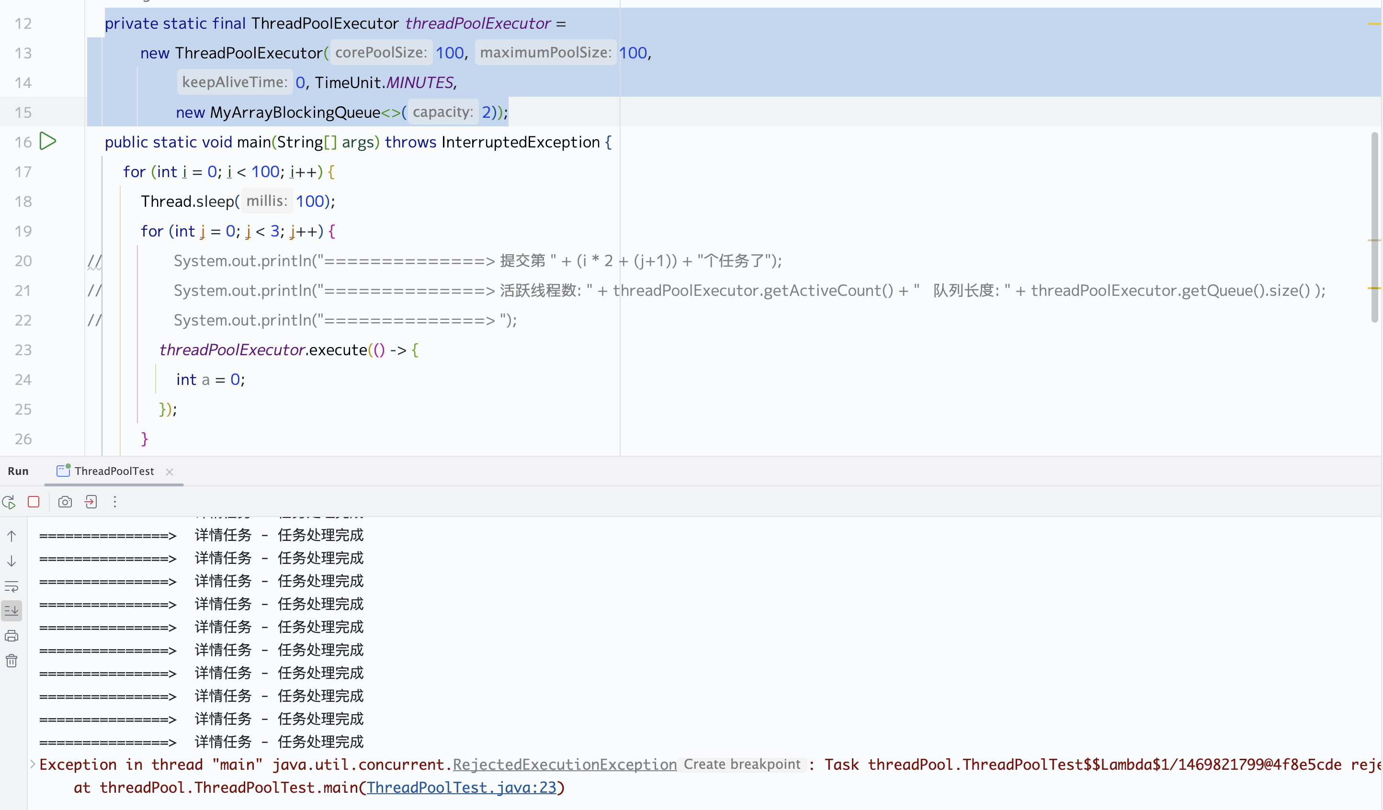Select the ThreadPoolTest run tab

coord(113,472)
